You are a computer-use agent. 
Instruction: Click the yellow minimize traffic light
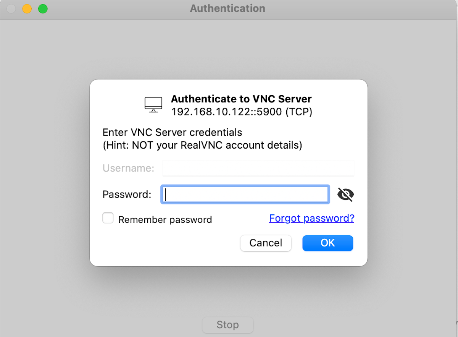click(27, 8)
